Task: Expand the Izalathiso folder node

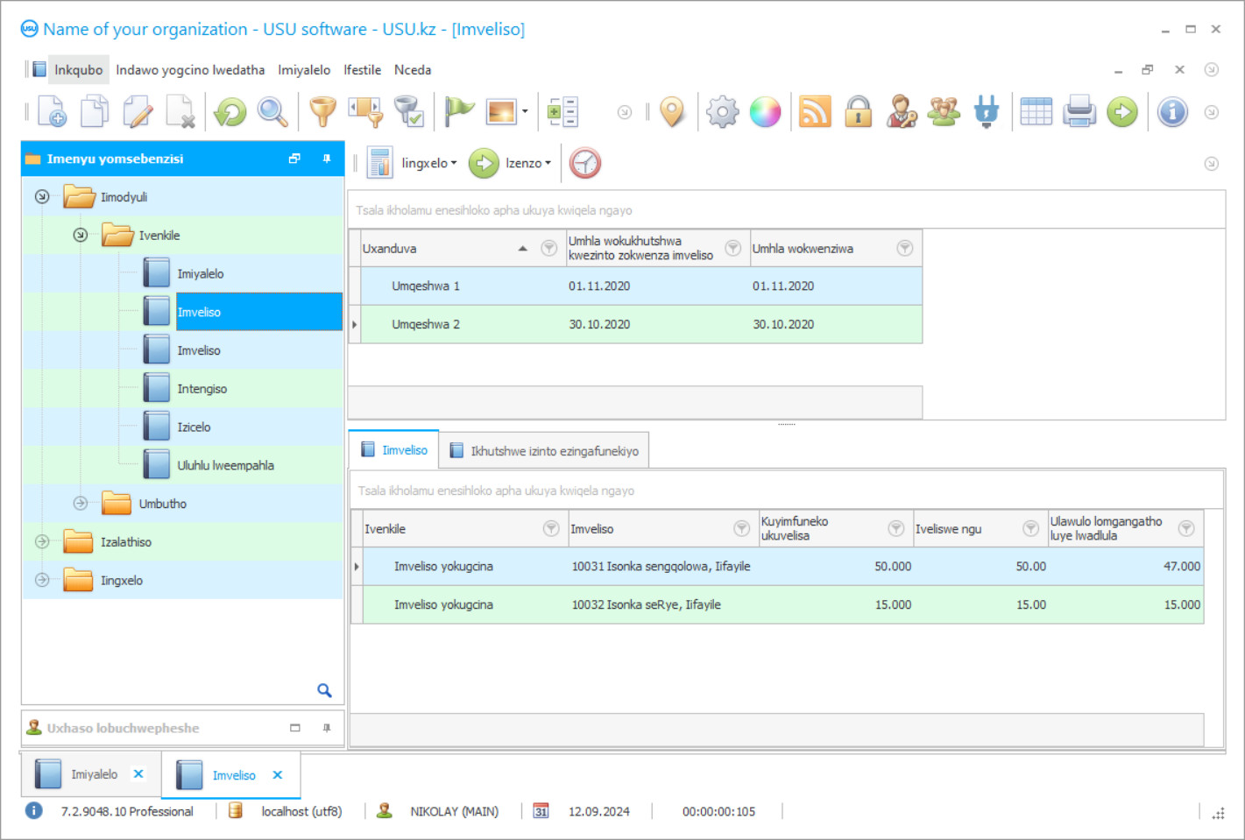Action: coord(42,542)
